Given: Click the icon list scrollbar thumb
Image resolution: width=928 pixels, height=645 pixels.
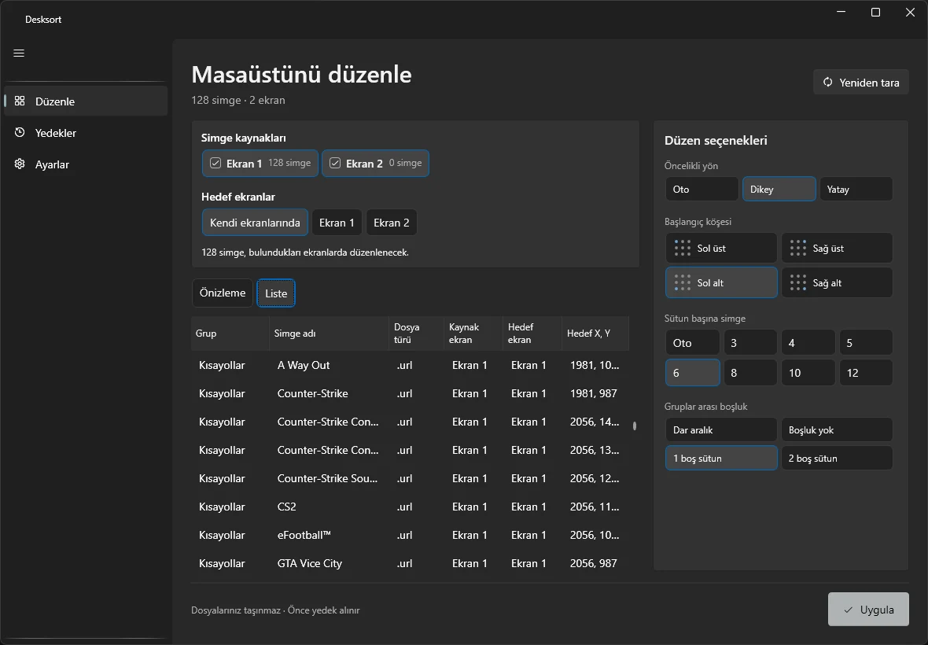Looking at the screenshot, I should pos(635,426).
